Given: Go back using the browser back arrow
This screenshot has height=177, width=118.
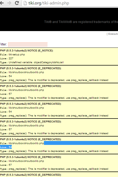Looking at the screenshot, I should 2,3.
